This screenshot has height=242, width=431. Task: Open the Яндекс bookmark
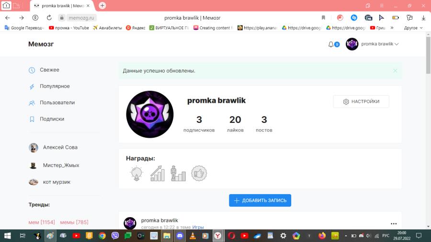[x=136, y=28]
